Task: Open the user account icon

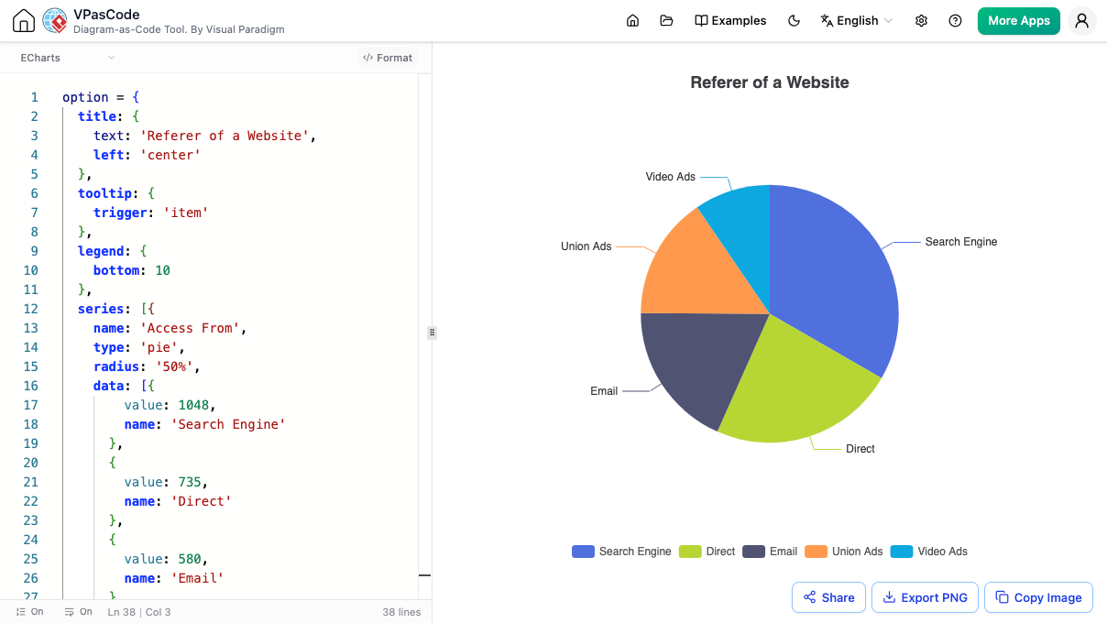Action: click(1082, 21)
